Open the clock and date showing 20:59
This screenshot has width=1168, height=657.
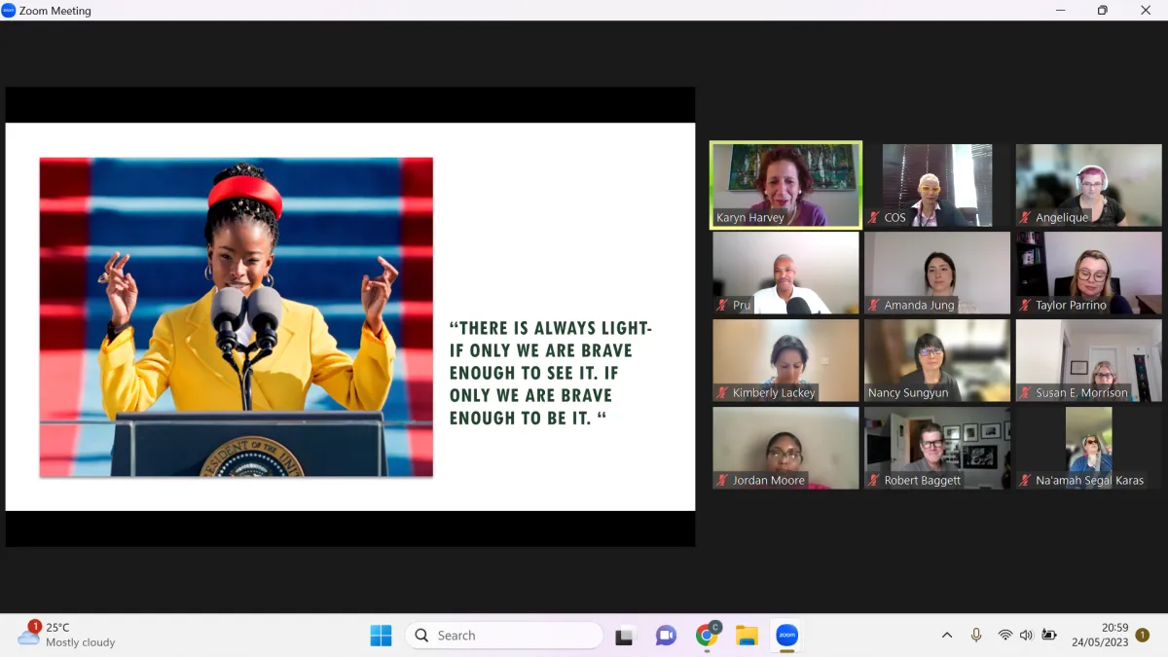(x=1100, y=636)
